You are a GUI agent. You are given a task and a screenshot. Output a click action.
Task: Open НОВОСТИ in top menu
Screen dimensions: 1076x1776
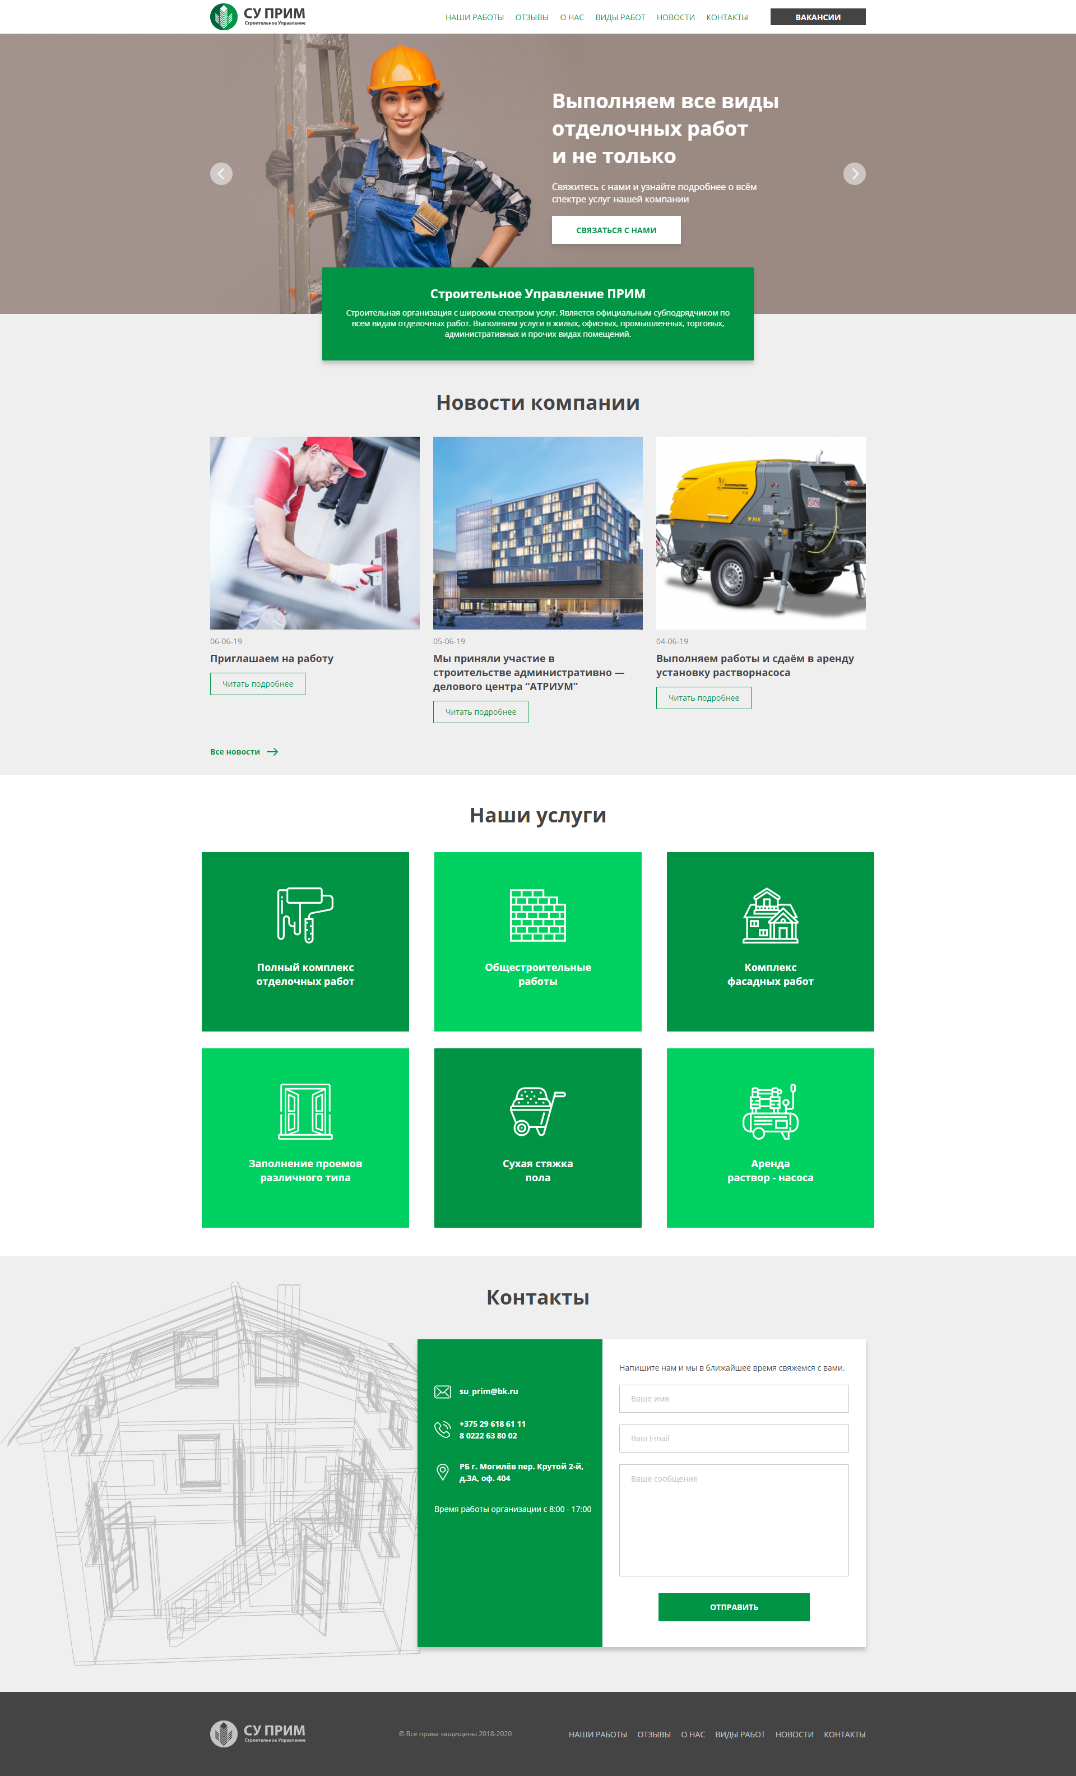676,17
